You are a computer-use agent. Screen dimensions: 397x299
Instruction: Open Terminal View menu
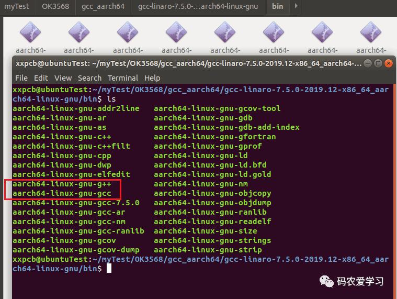[x=63, y=78]
